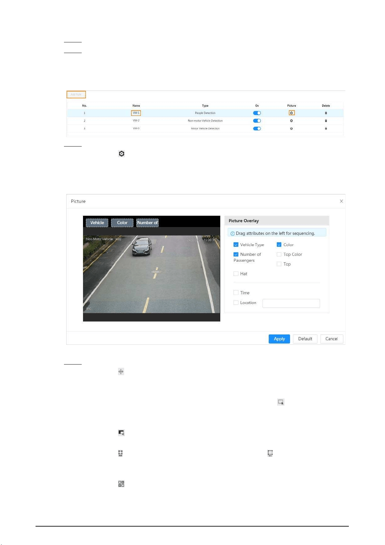385x545 pixels.
Task: Click the maximum size box icon
Action: pyautogui.click(x=270, y=453)
